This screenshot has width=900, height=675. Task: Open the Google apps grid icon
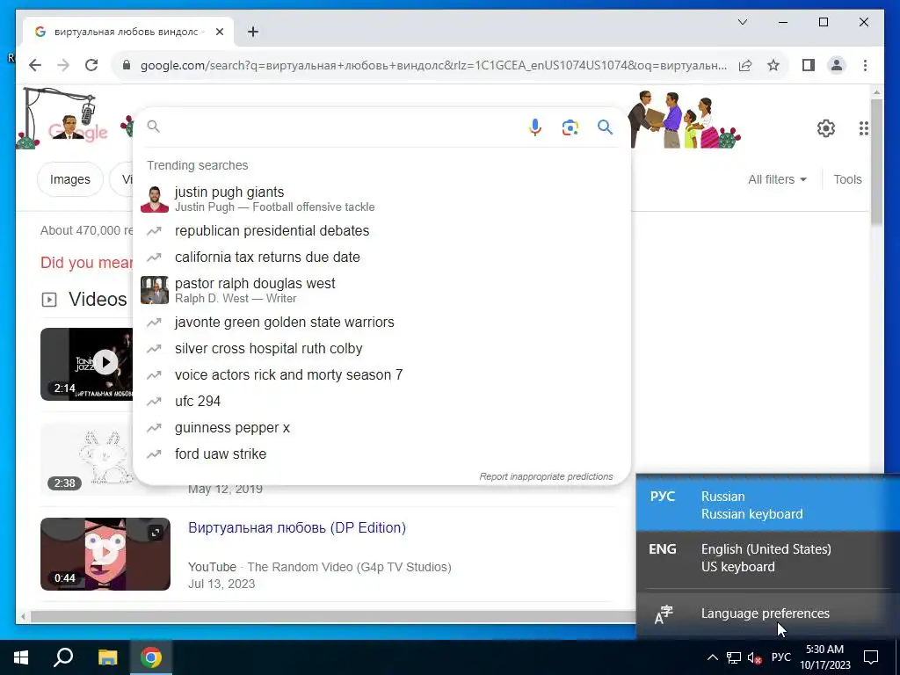click(x=863, y=128)
